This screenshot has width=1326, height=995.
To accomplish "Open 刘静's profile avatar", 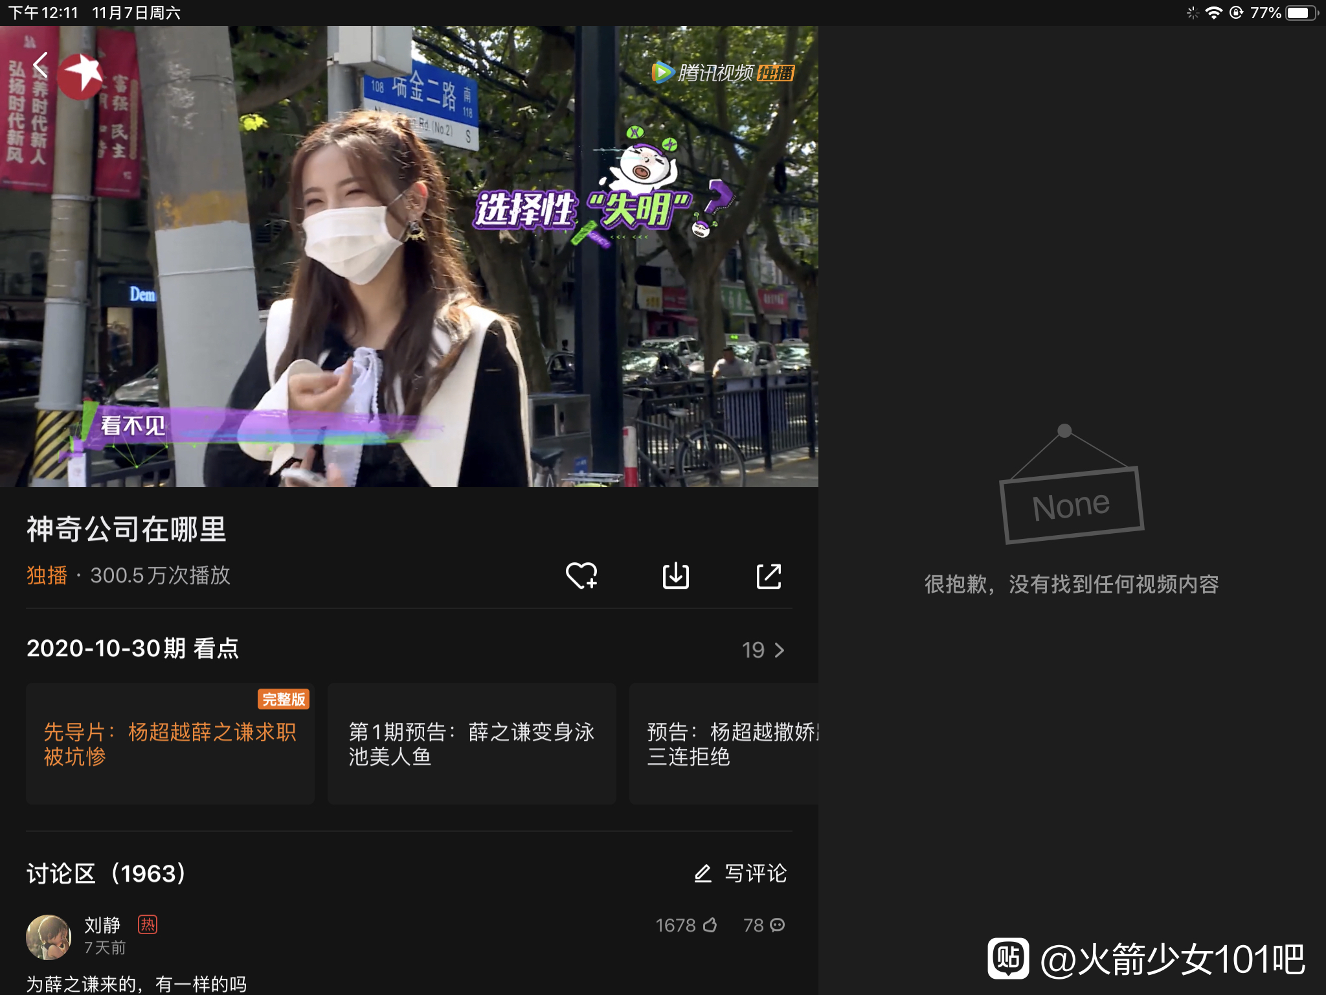I will (49, 937).
